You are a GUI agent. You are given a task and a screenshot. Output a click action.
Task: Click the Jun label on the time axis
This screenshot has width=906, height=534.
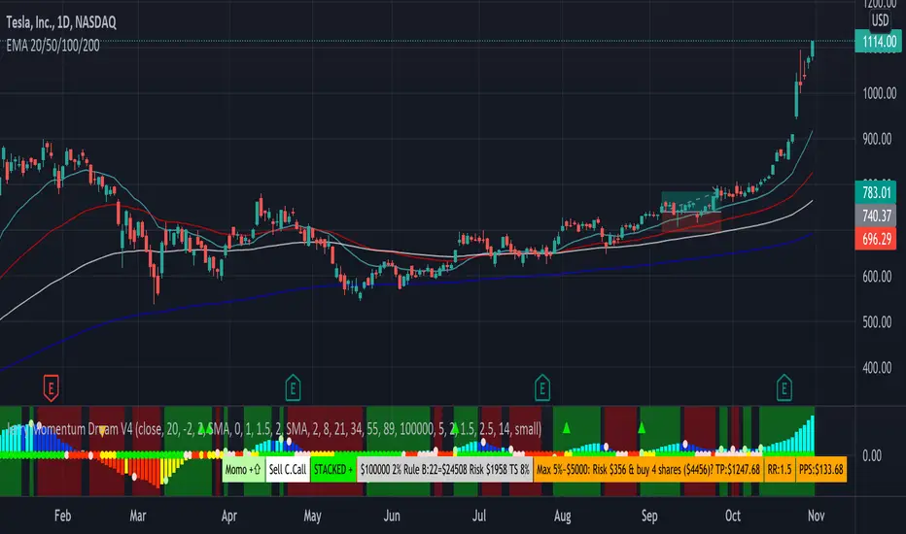point(392,516)
